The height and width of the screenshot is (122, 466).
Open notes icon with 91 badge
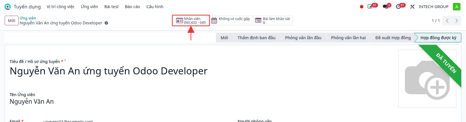370,7
